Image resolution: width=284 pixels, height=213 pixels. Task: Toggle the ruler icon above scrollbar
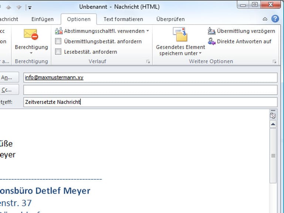[273, 115]
